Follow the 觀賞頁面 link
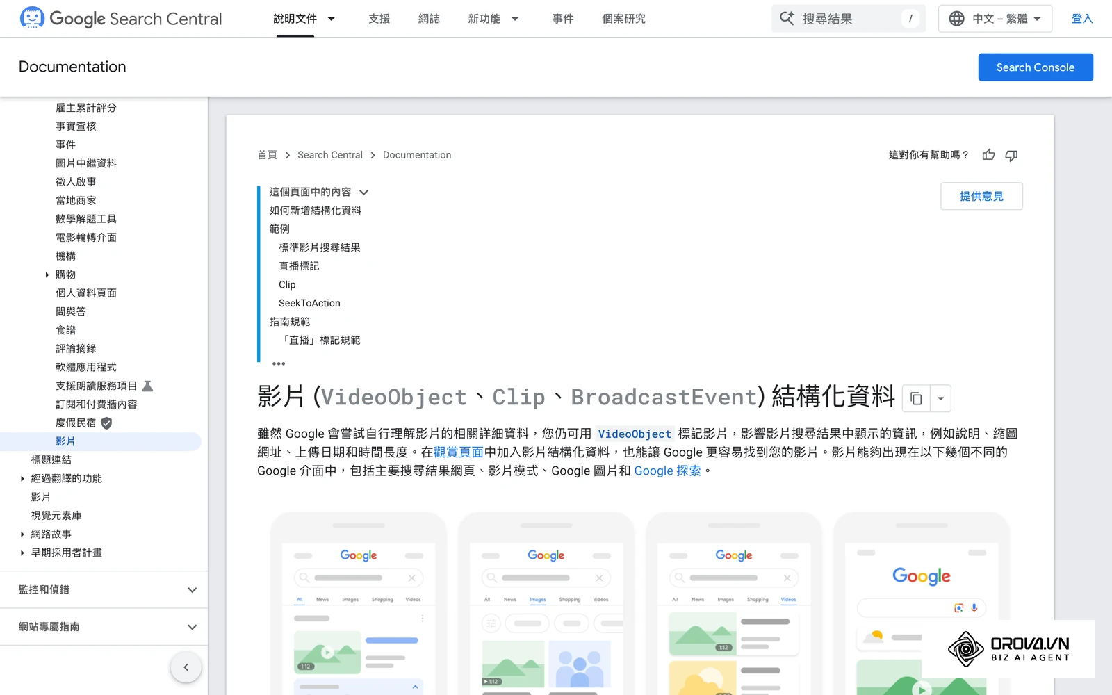Viewport: 1112px width, 695px height. (459, 452)
